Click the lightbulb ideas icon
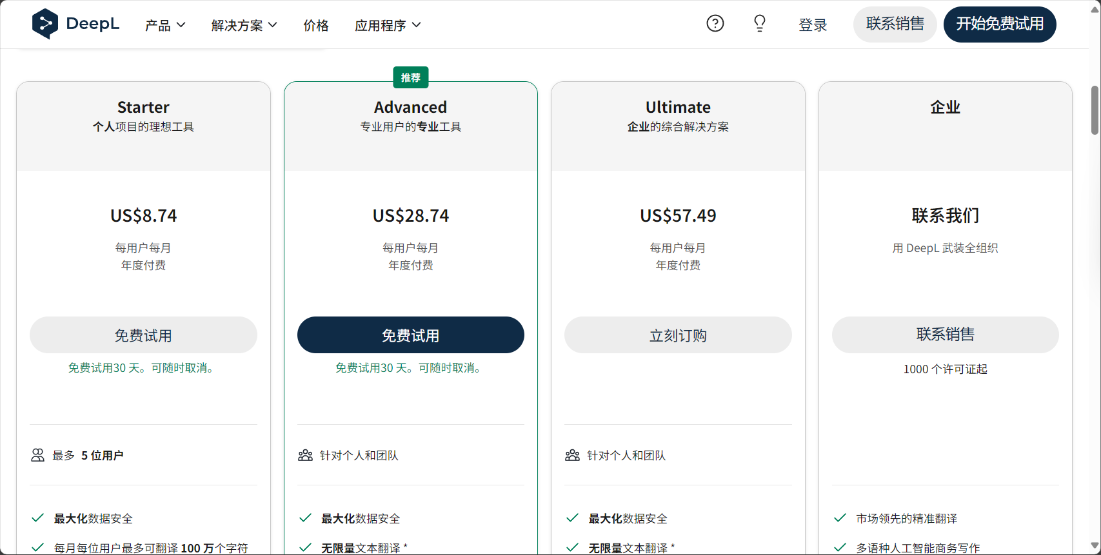 [760, 24]
